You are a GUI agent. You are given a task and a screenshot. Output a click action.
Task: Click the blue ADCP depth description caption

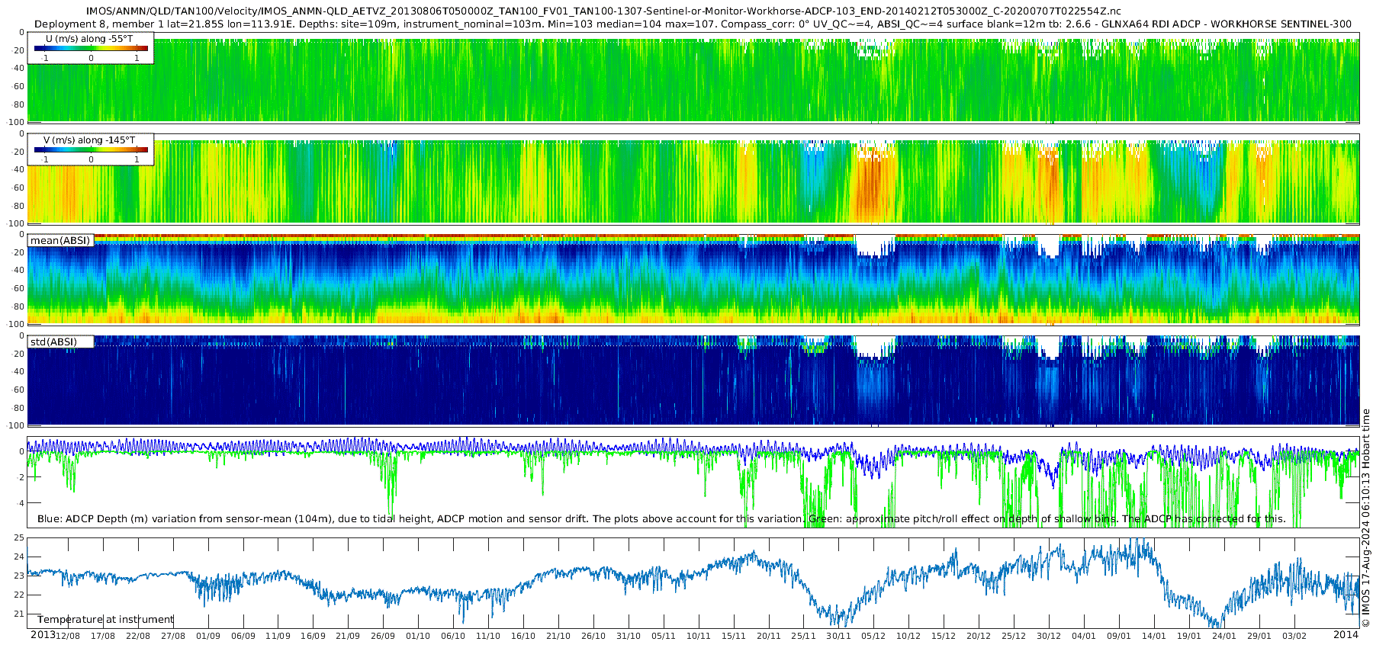[x=661, y=519]
